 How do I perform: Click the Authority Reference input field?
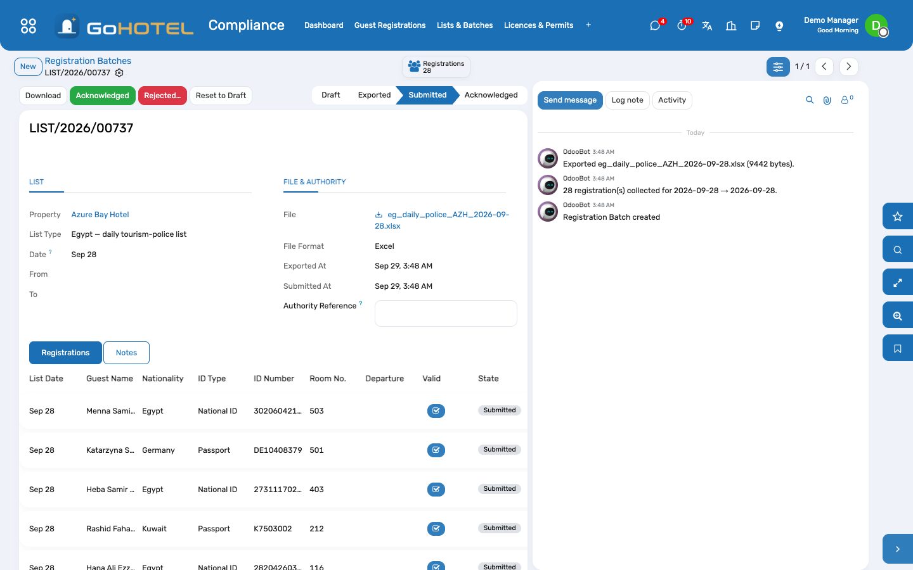point(446,313)
